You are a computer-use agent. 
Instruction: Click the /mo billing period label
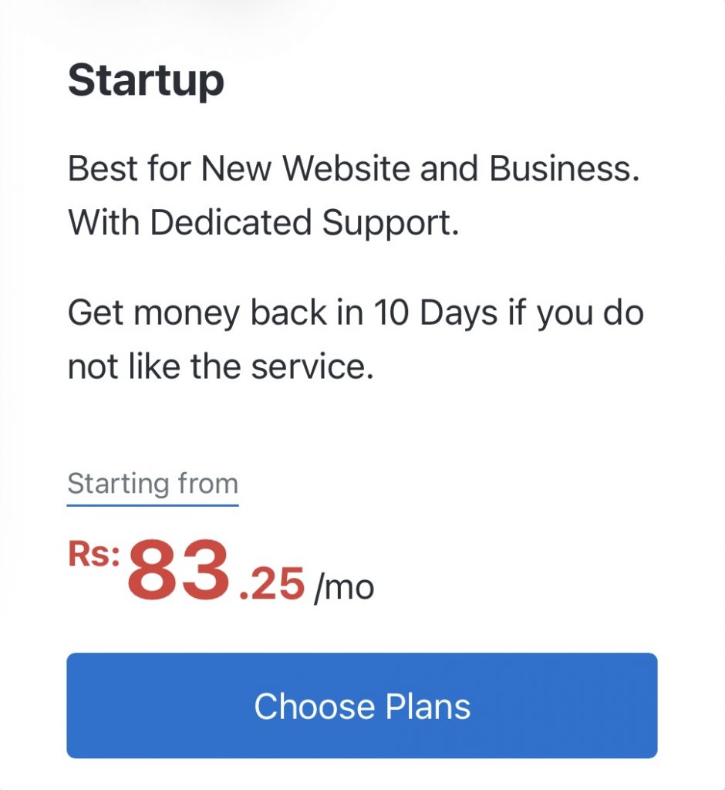click(344, 587)
